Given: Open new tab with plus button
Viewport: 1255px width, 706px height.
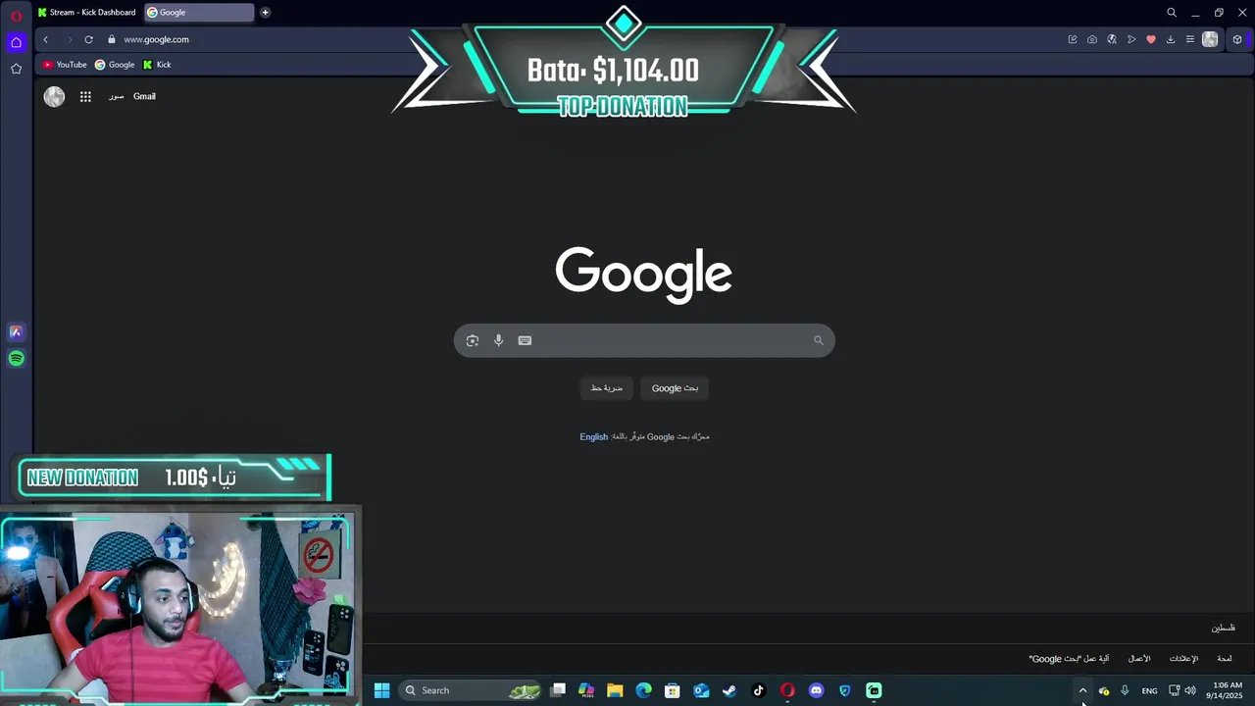Looking at the screenshot, I should coord(265,13).
